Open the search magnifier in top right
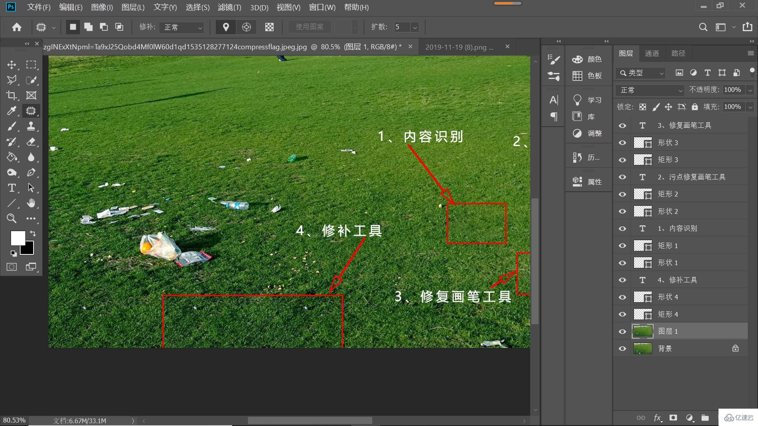The image size is (758, 426). [x=703, y=27]
